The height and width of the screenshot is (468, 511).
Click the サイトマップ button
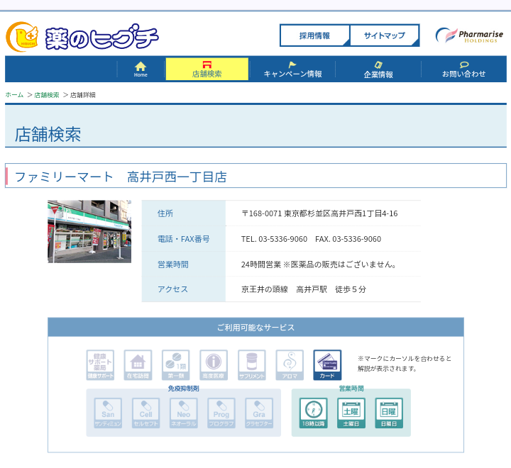[x=384, y=35]
